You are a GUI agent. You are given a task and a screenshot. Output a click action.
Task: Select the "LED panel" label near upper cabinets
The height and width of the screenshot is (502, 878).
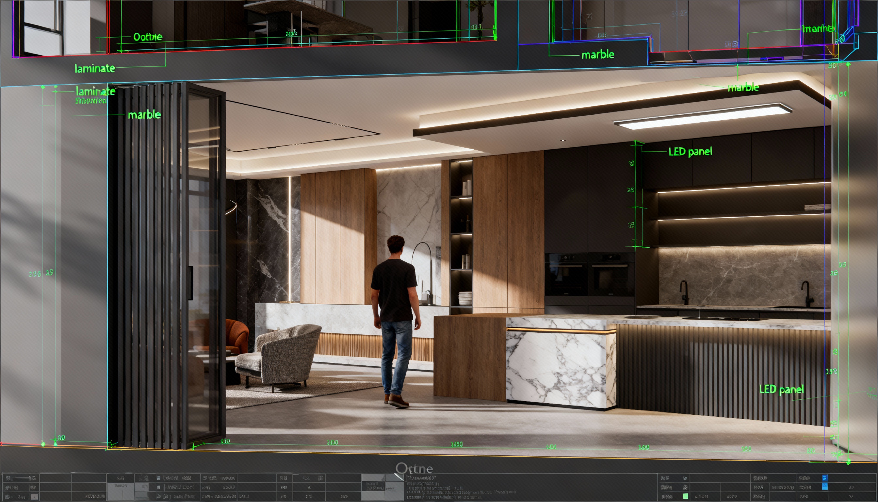[x=690, y=151]
